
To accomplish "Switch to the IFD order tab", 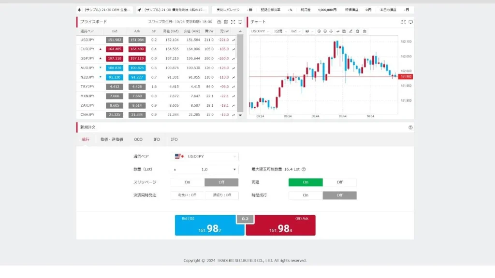I will (157, 139).
